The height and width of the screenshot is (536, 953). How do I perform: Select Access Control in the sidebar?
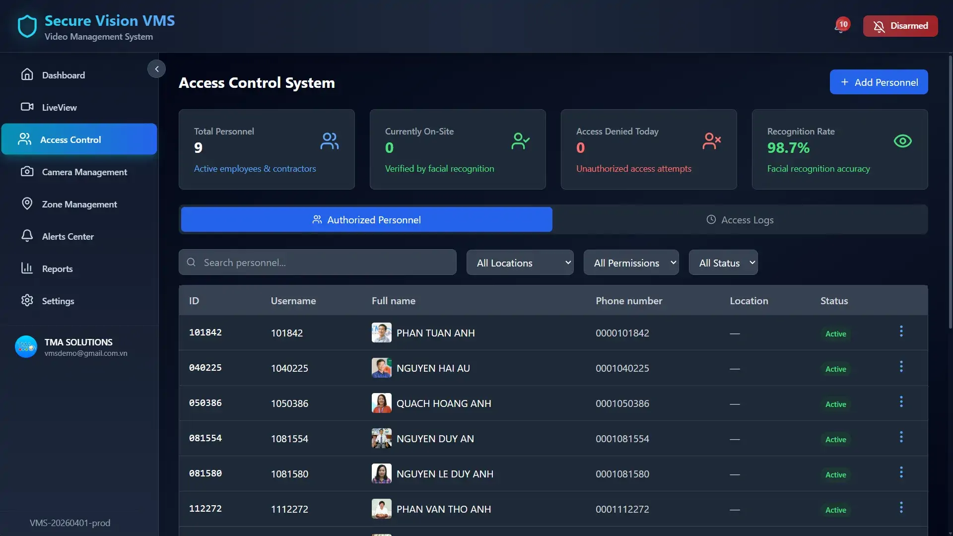tap(79, 139)
